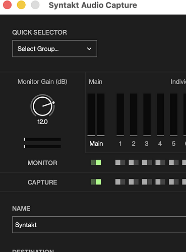
Task: Enable Capture for track 3
Action: 147,182
